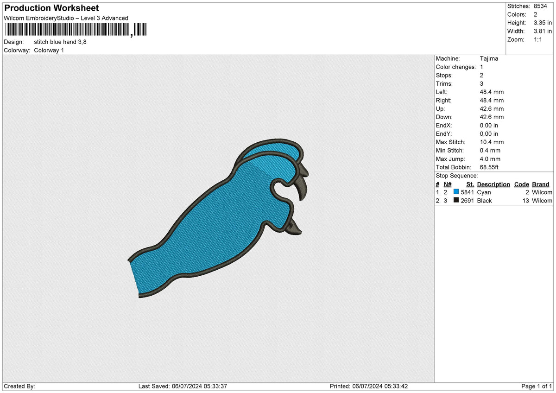Click the code 13 in Black row
Viewport: 556px width, 393px height.
(525, 200)
